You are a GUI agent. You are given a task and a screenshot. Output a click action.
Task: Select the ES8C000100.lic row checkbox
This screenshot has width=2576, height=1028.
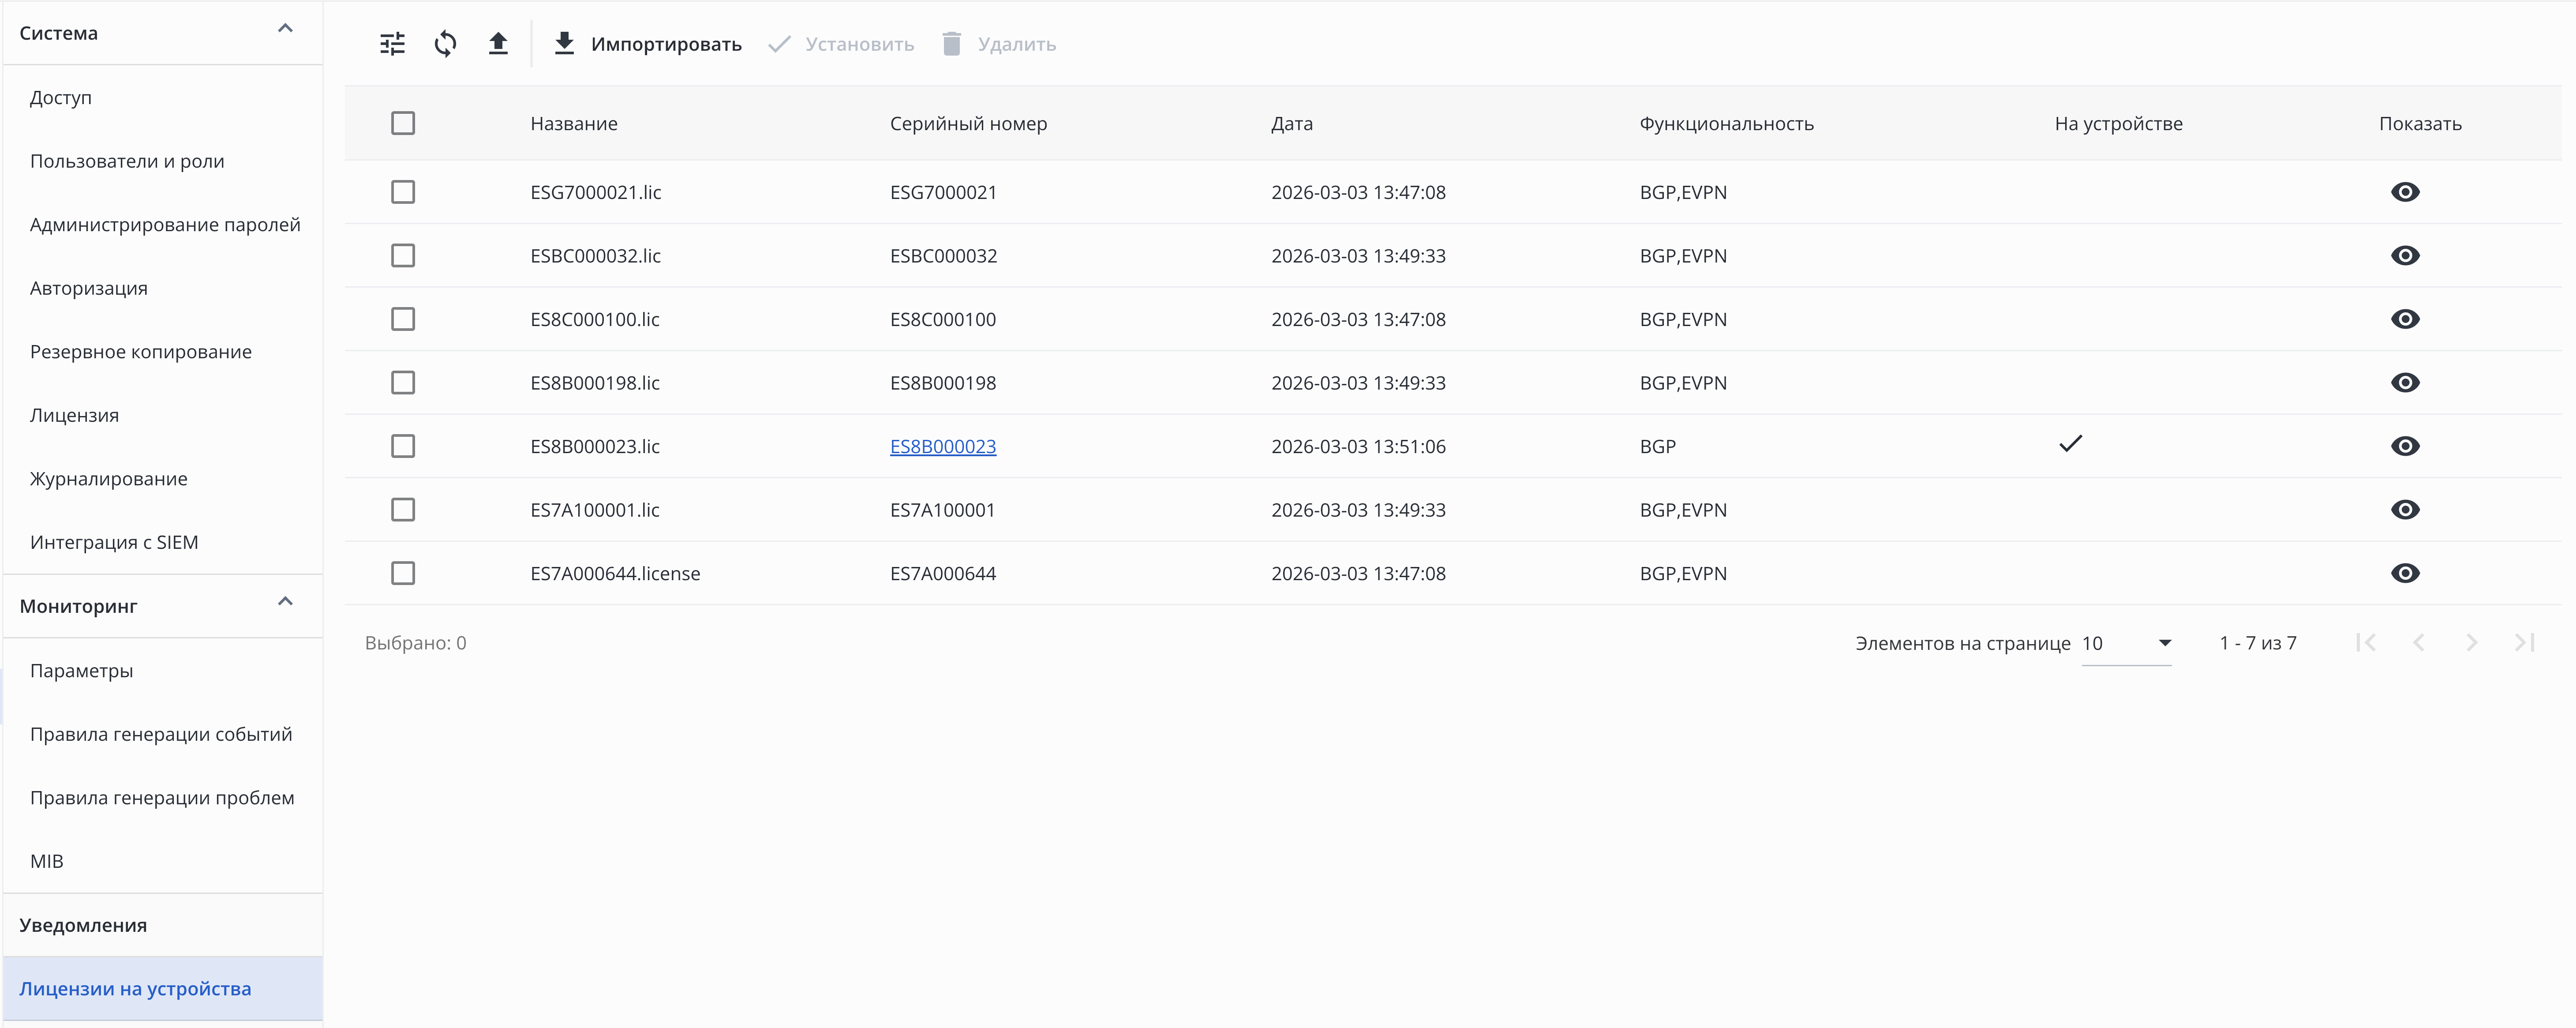point(403,319)
